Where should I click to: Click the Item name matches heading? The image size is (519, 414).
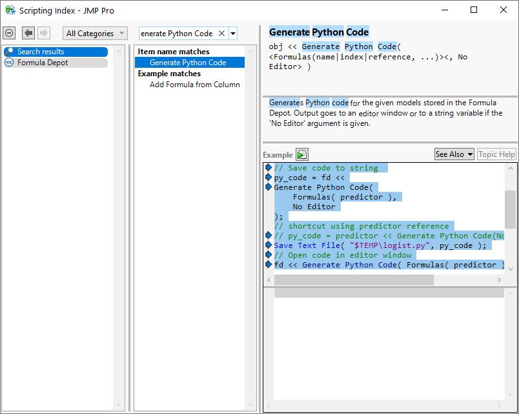click(174, 52)
